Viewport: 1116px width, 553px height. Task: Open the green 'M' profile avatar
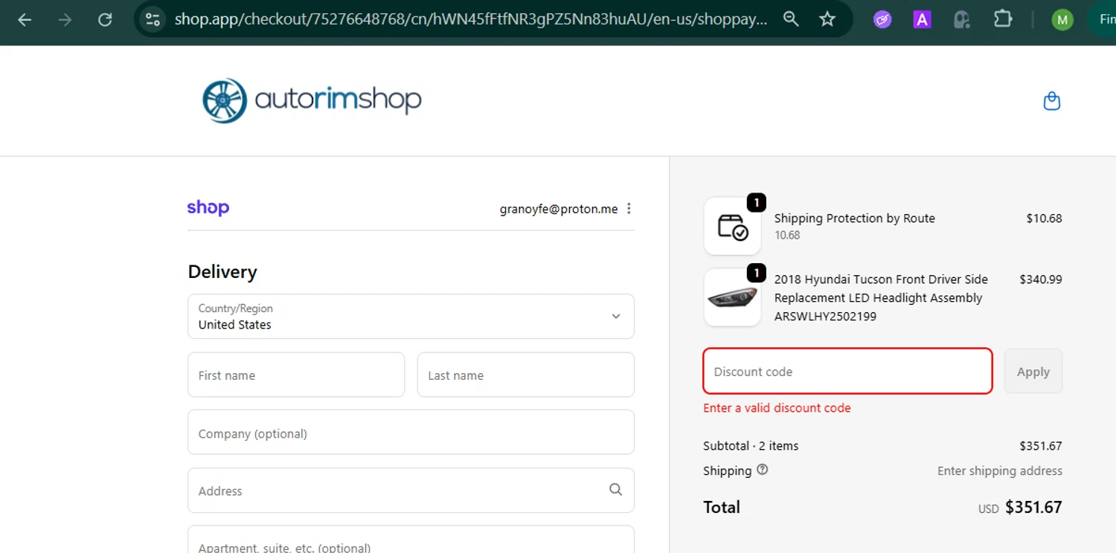tap(1062, 20)
